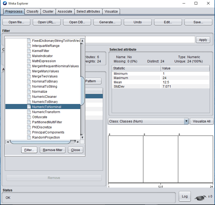The height and width of the screenshot is (205, 215).
Task: Click the Value column header
Action: pos(185,68)
